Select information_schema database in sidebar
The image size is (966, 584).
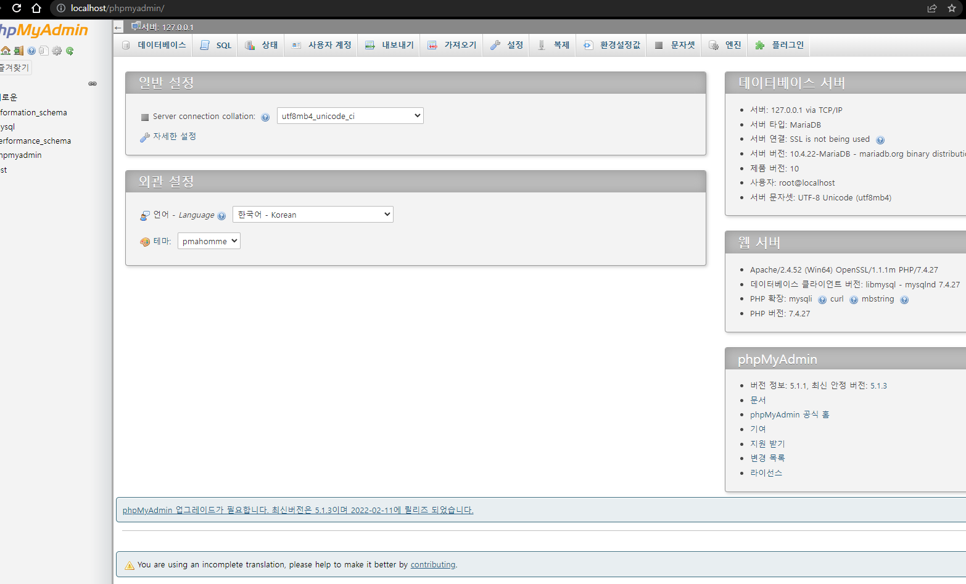click(33, 112)
